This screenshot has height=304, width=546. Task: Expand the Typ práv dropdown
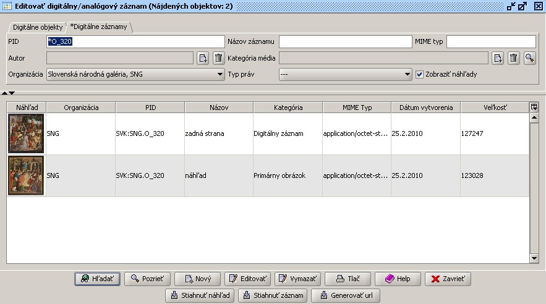click(407, 74)
